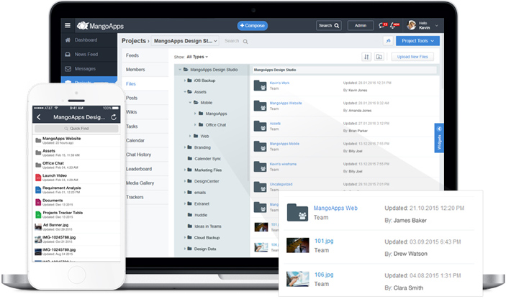Viewport: 506px width, 299px height.
Task: Open the chat notifications icon
Action: pyautogui.click(x=383, y=25)
